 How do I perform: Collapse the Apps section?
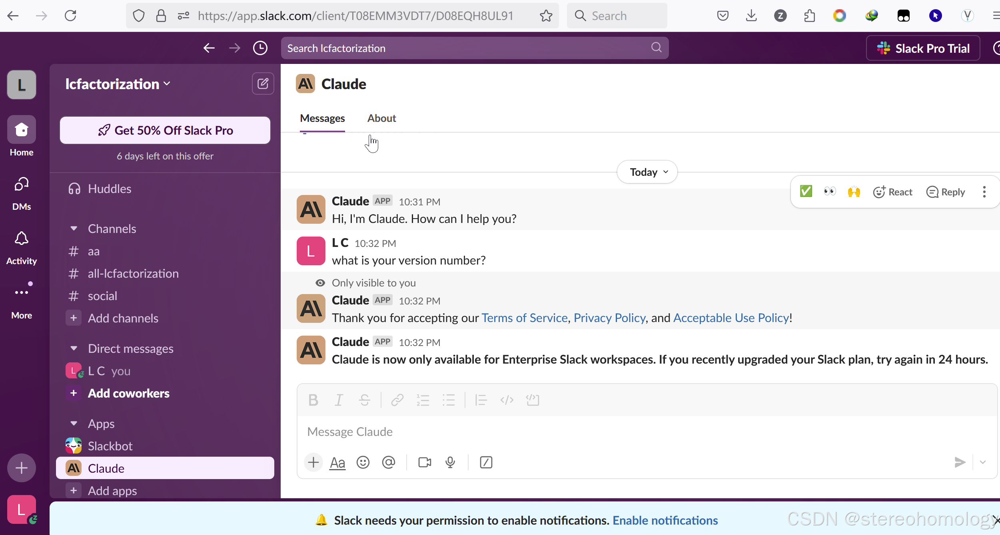pos(74,424)
